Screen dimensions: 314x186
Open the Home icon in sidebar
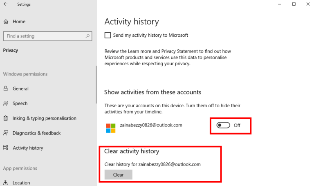pos(6,22)
